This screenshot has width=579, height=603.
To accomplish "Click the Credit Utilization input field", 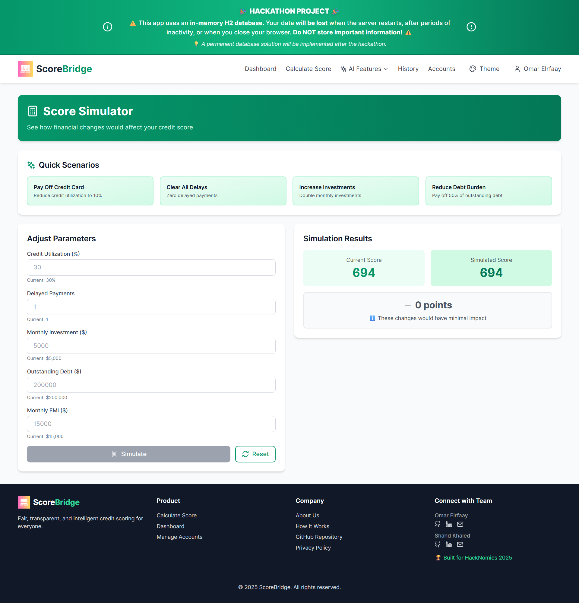I will (x=151, y=267).
